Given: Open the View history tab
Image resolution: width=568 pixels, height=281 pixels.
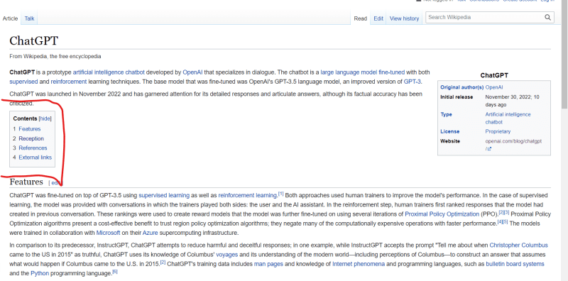Looking at the screenshot, I should click(404, 18).
